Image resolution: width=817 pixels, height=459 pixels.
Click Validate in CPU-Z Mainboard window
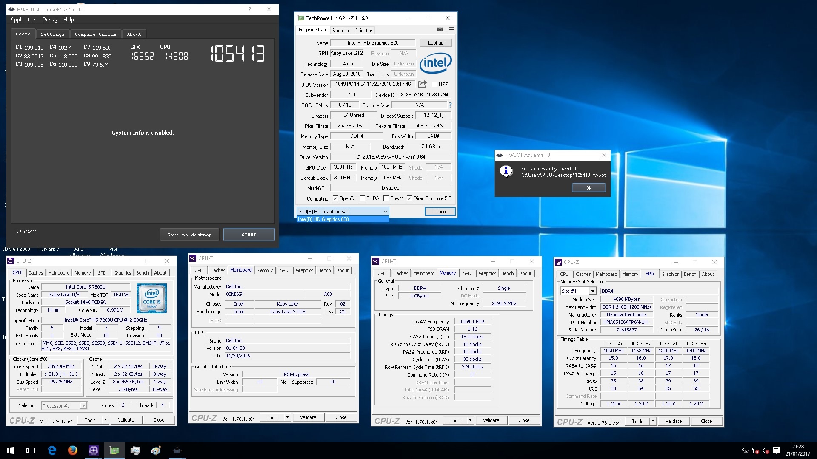tap(308, 417)
